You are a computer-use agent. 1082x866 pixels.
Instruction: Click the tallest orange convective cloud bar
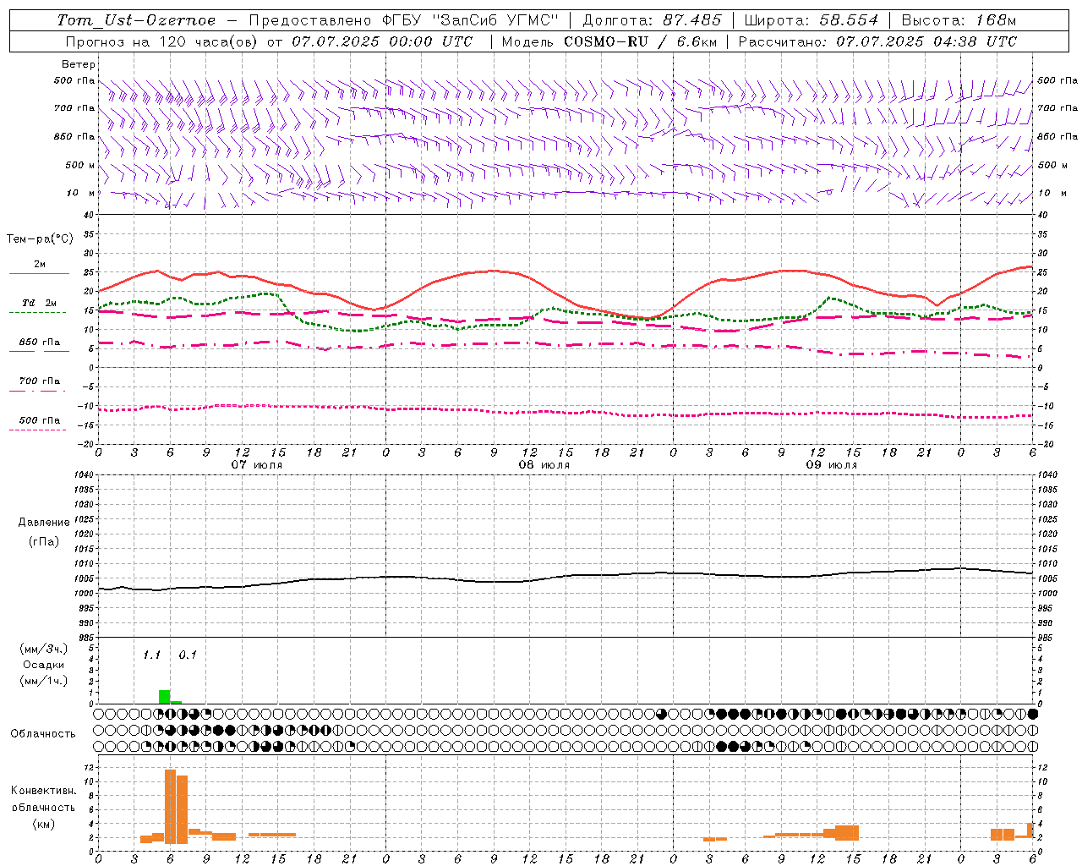pos(170,806)
